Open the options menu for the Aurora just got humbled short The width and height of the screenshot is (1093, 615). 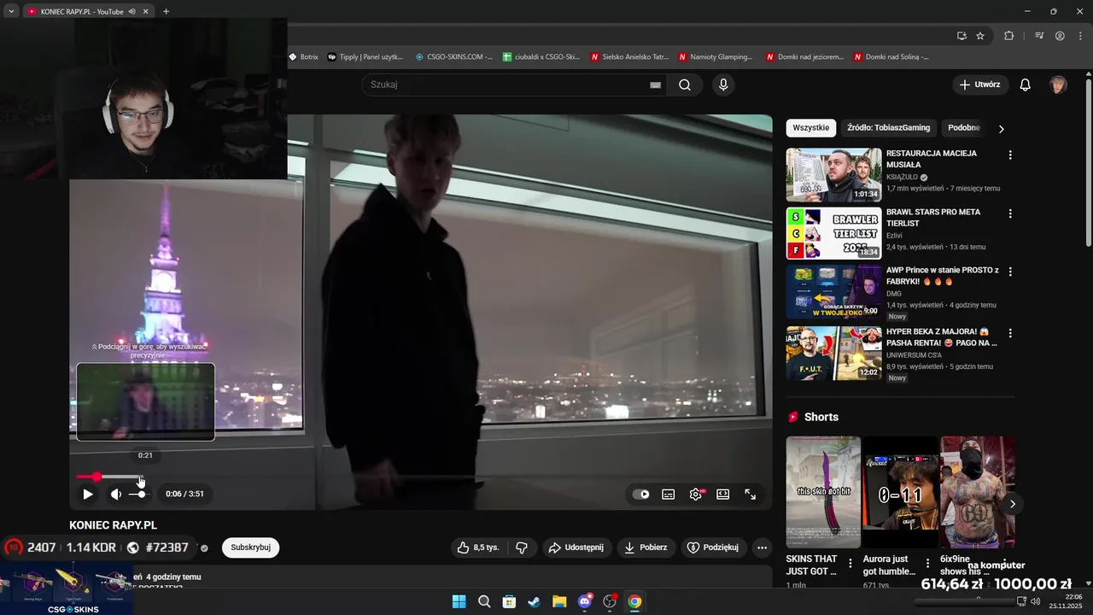(x=928, y=564)
